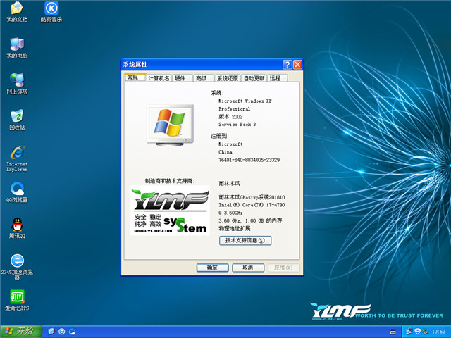Select the 腾讯QQ penguin icon
The height and width of the screenshot is (338, 451).
point(17,228)
